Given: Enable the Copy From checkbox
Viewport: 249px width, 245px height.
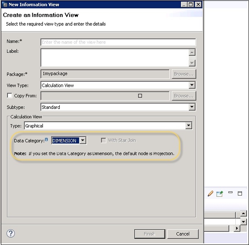Looking at the screenshot, I should click(10, 96).
